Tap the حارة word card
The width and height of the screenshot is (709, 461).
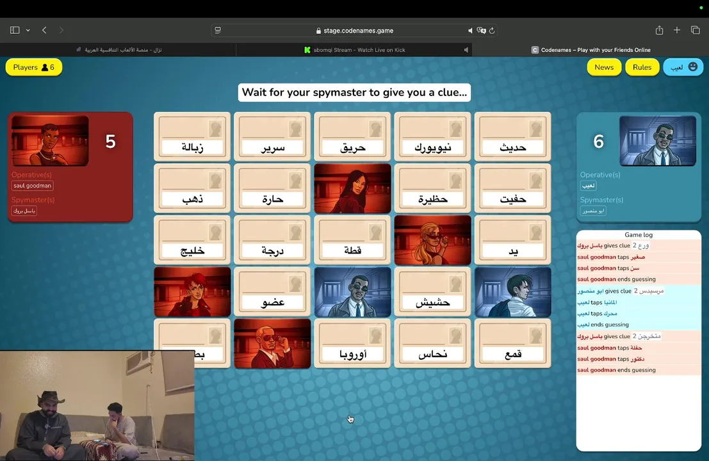272,188
